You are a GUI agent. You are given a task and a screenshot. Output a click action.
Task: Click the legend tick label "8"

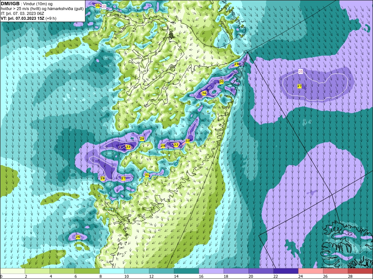click(x=101, y=276)
